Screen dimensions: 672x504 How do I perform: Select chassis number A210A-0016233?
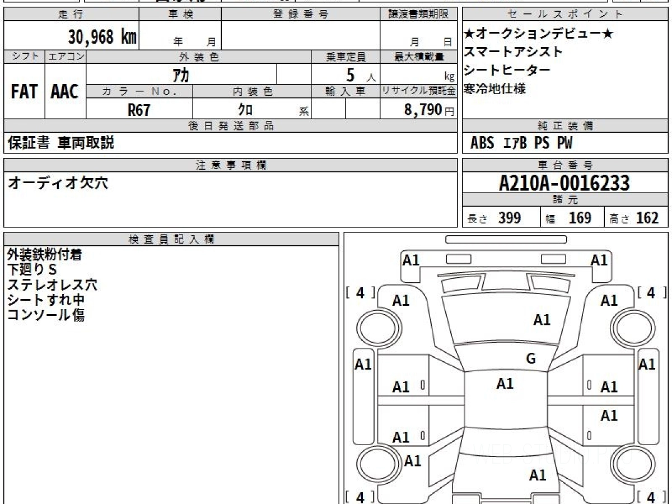click(564, 183)
